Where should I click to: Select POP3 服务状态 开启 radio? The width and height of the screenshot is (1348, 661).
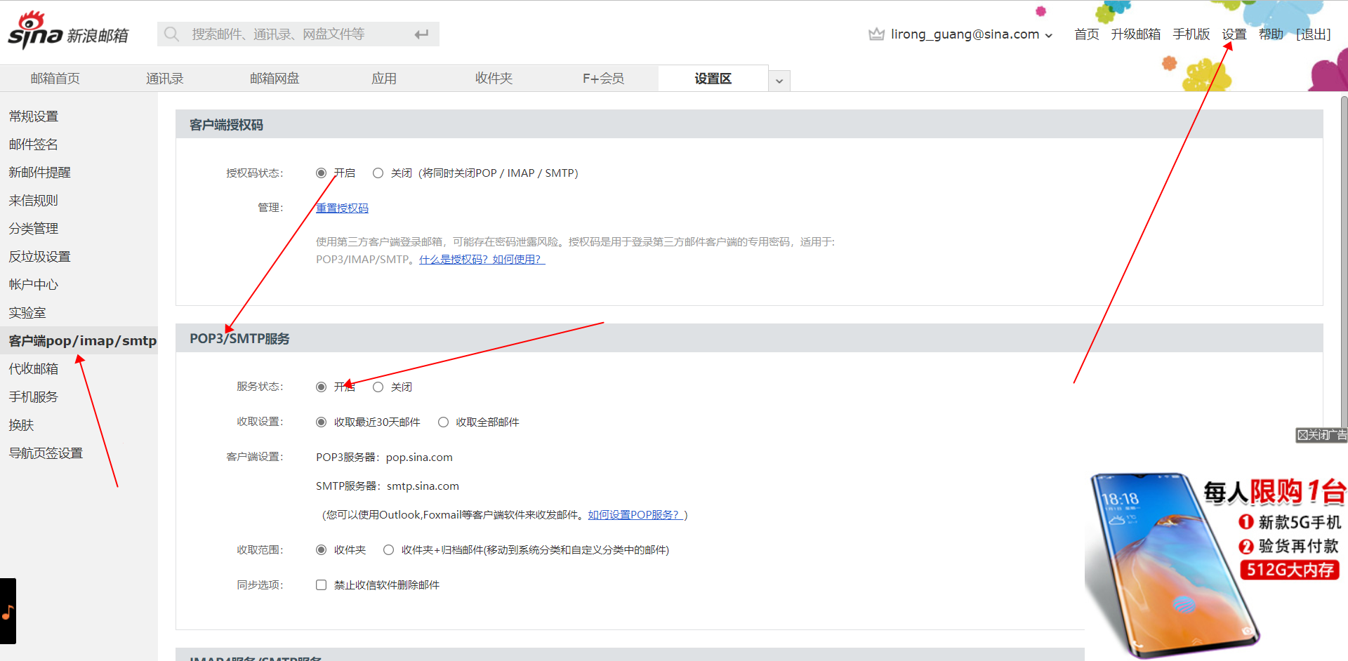[321, 387]
